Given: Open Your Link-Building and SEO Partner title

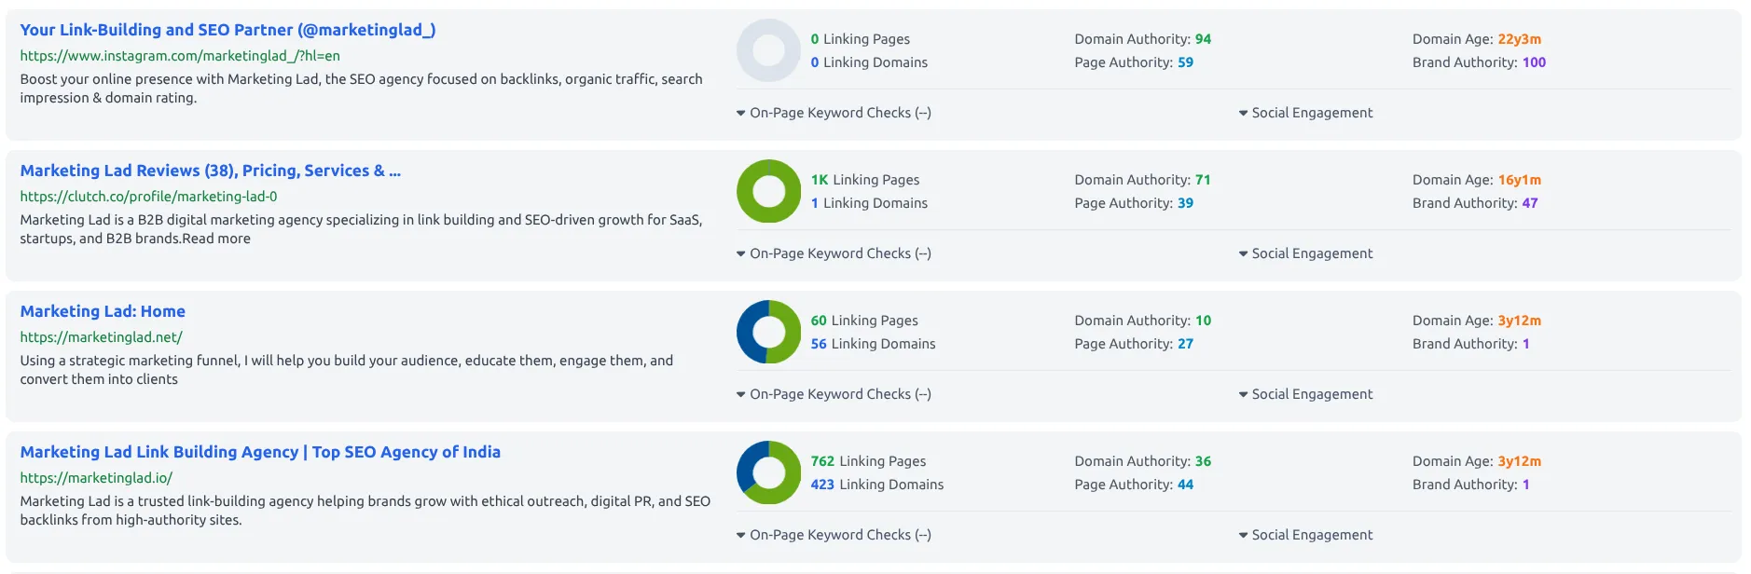Looking at the screenshot, I should point(227,30).
